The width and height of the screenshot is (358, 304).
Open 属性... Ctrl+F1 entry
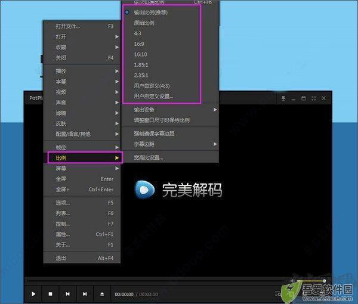click(x=82, y=234)
